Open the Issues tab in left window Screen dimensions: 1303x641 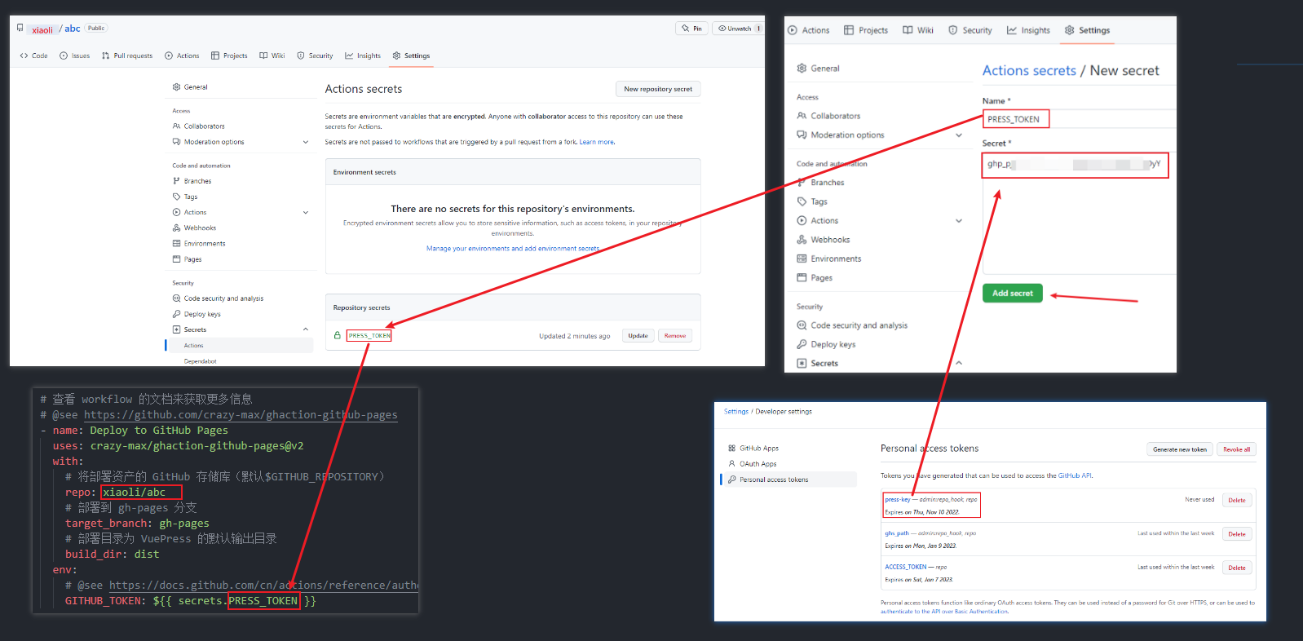tap(74, 55)
